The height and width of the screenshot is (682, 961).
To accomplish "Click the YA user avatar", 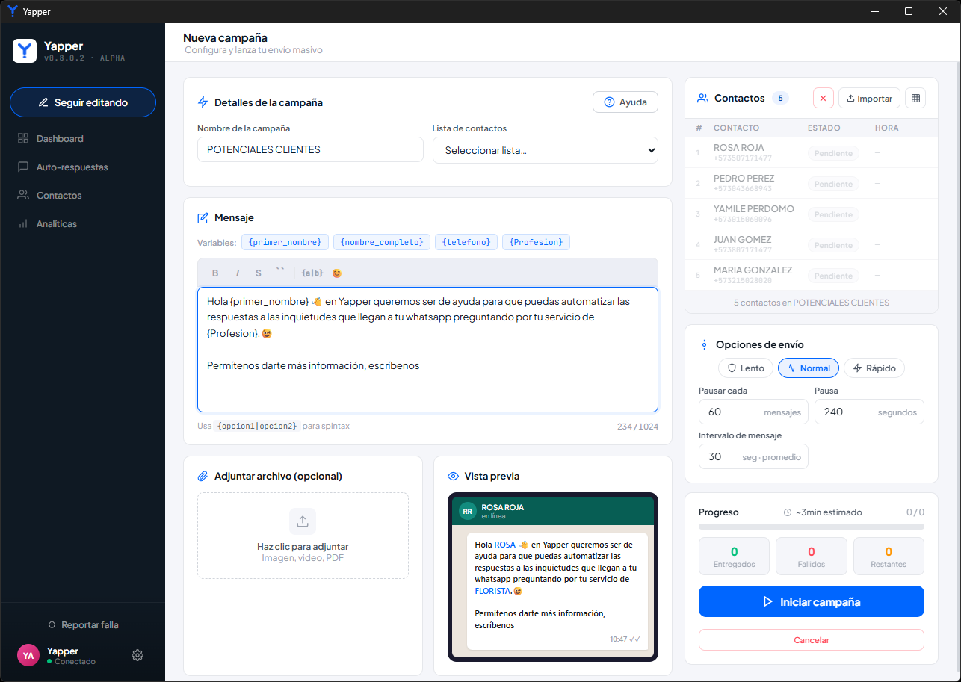I will click(28, 655).
